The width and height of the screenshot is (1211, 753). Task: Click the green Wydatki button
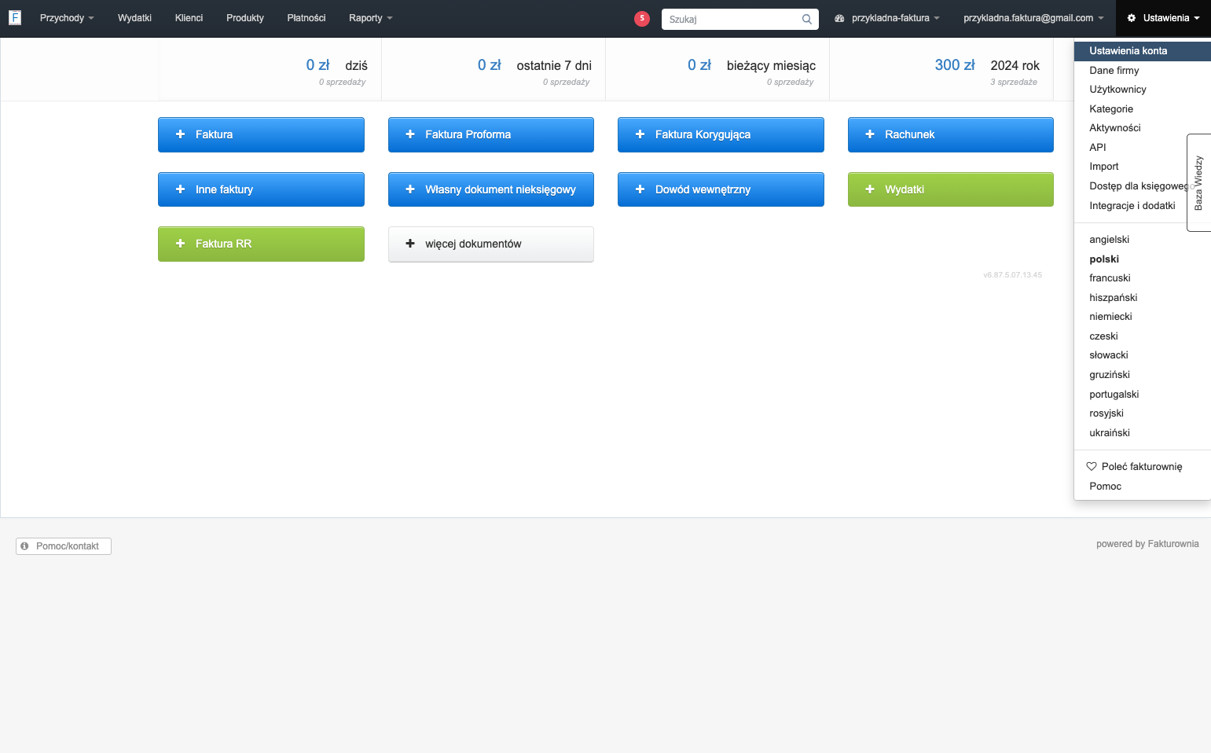pyautogui.click(x=951, y=189)
